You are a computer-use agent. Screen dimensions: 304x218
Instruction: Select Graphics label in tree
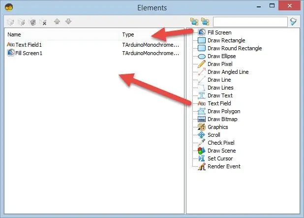(x=218, y=127)
